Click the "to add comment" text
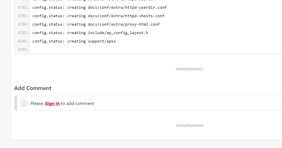The image size is (282, 148). [78, 104]
